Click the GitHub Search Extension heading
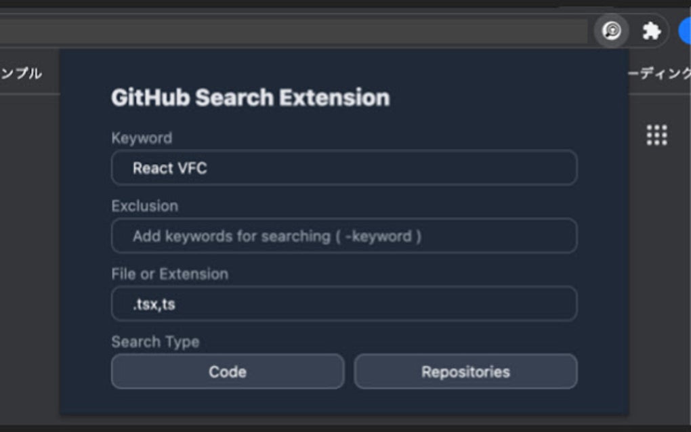 pos(251,97)
